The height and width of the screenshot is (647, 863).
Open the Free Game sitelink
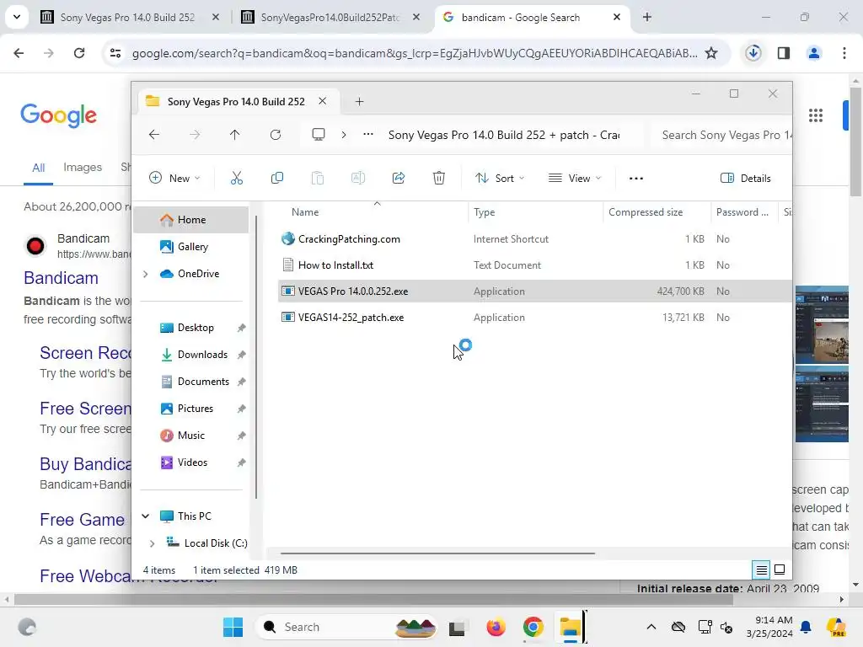click(82, 519)
